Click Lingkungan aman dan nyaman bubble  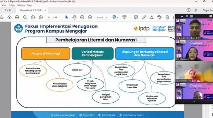(152, 98)
